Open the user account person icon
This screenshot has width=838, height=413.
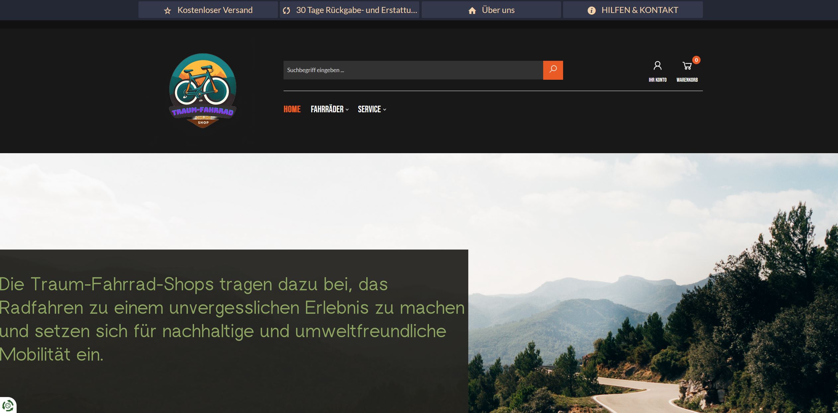click(x=657, y=66)
